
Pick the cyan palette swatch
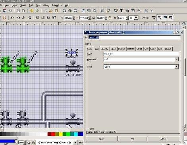click(76, 134)
